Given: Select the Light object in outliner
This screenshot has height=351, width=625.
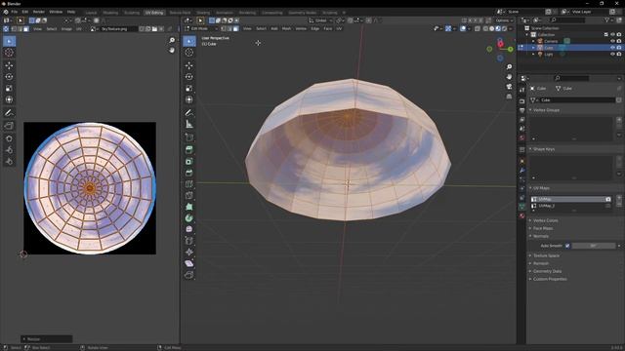Looking at the screenshot, I should point(549,55).
